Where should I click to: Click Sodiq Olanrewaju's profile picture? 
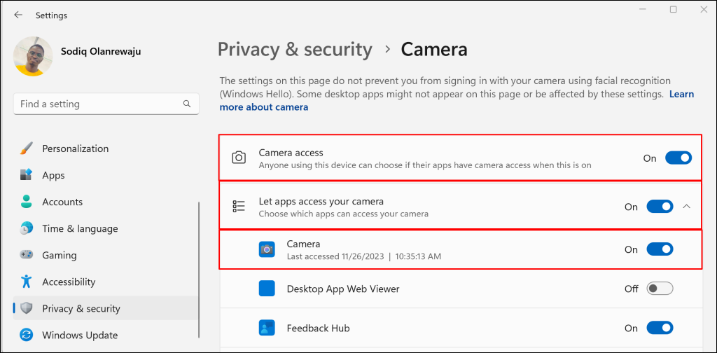33,57
